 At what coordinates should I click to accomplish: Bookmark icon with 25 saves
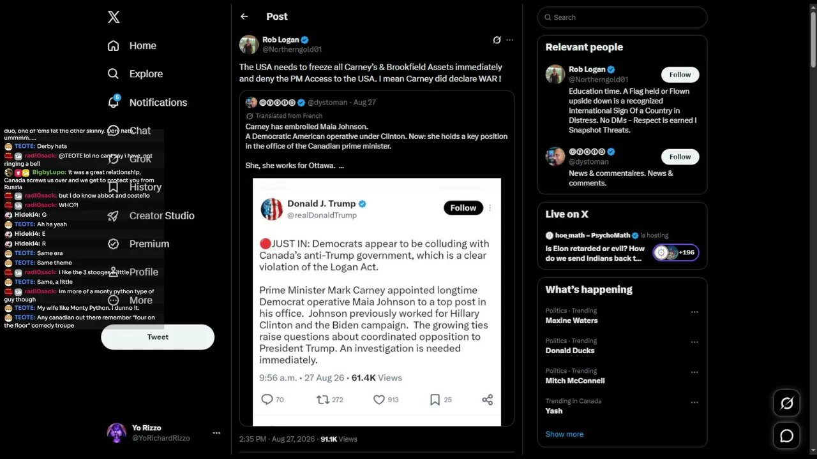click(435, 400)
